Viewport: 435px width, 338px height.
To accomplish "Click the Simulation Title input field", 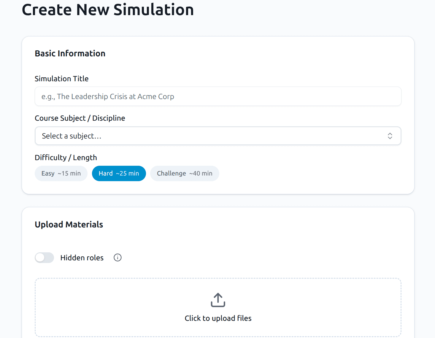I will pos(218,96).
